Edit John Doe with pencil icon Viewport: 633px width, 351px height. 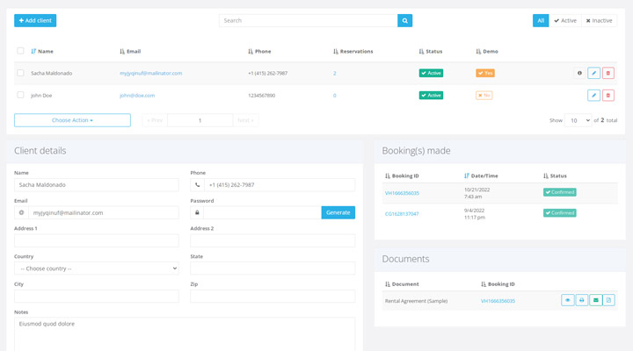point(593,95)
